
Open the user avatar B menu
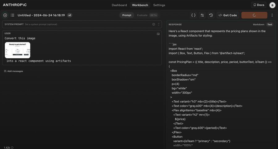[x=272, y=5]
